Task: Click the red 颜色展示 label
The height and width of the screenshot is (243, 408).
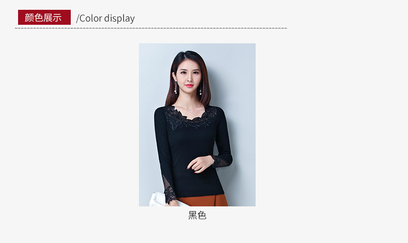Action: tap(44, 18)
